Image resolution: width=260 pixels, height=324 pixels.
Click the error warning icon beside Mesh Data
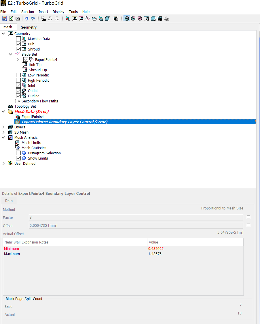[10, 112]
